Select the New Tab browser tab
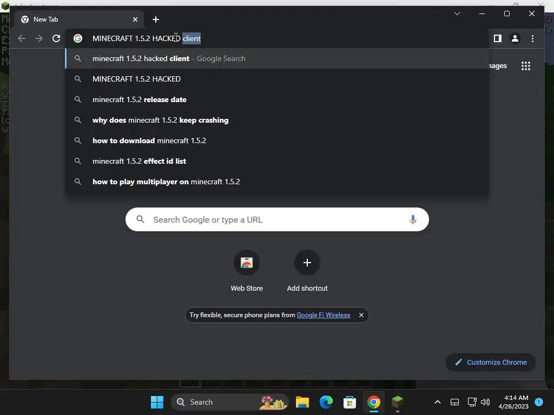This screenshot has width=554, height=415. [x=78, y=19]
